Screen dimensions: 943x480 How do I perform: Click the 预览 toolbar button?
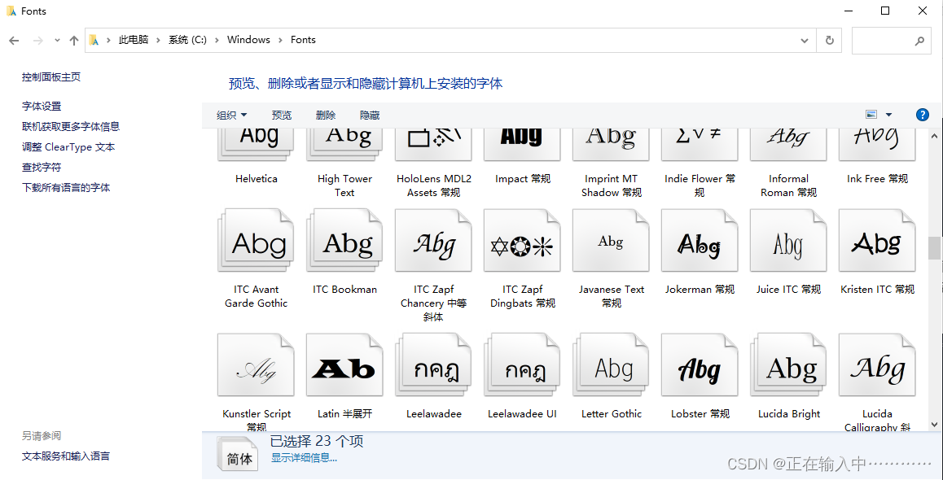coord(282,116)
